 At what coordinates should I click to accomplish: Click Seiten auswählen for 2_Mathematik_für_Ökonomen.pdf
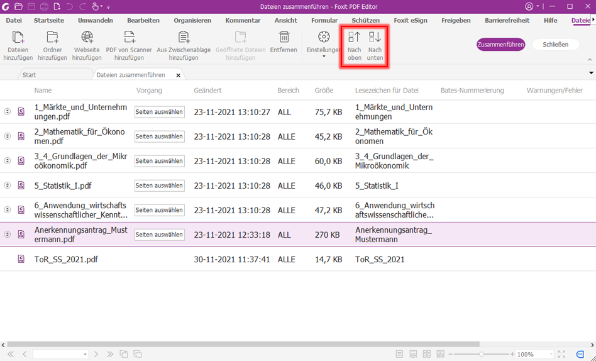point(159,136)
